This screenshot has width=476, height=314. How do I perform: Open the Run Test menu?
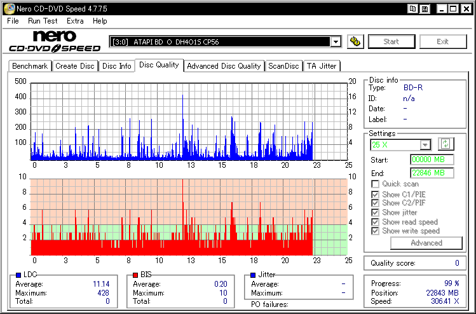[x=43, y=21]
